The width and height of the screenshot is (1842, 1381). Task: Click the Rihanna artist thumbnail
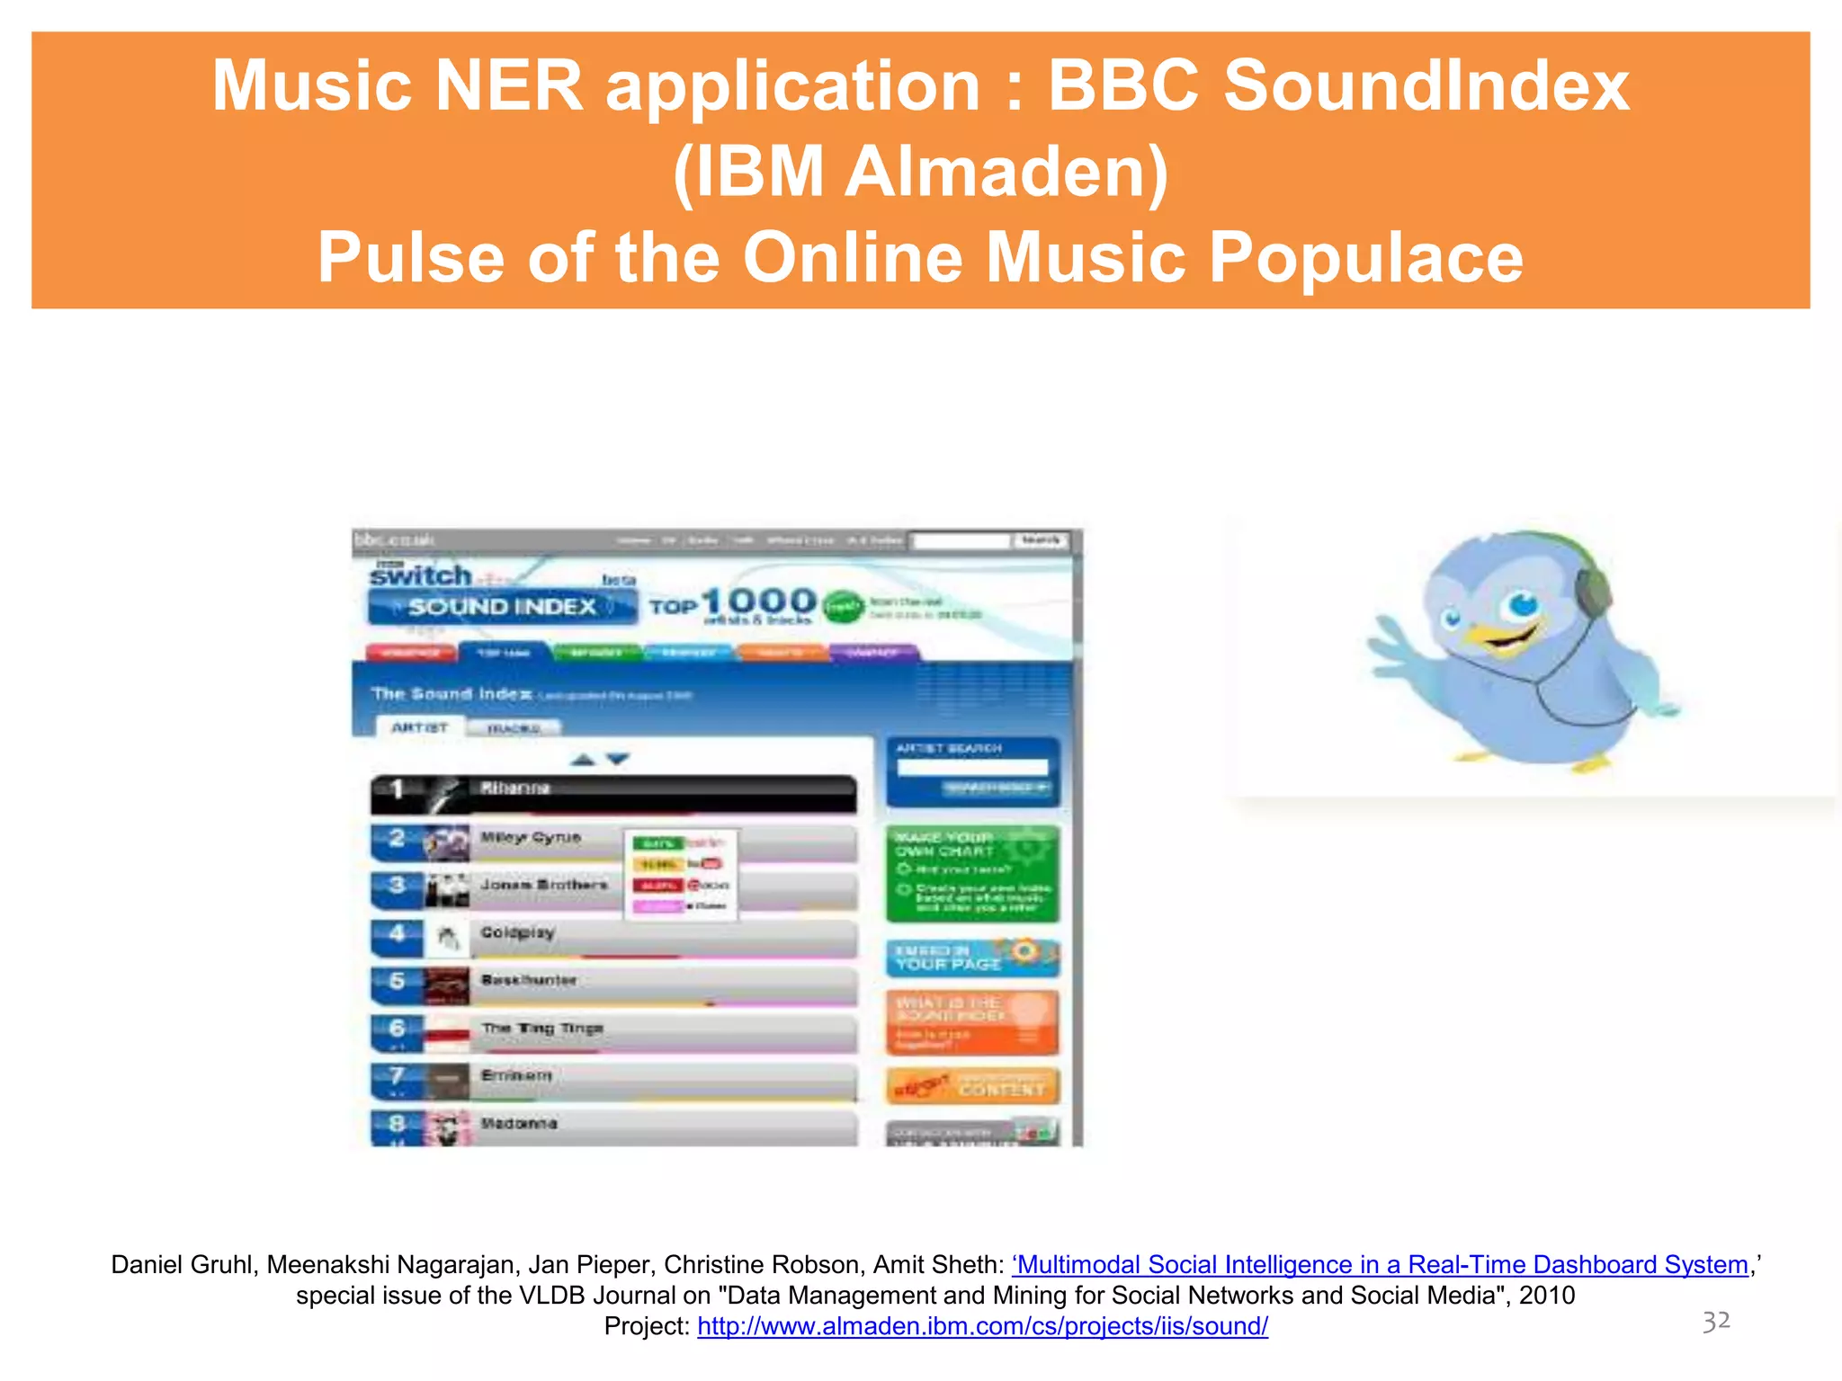point(447,795)
